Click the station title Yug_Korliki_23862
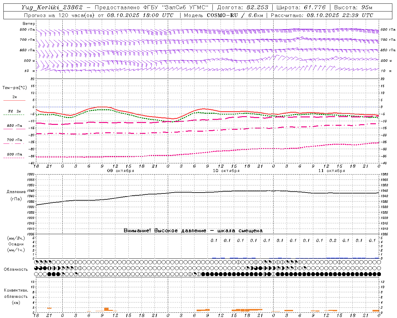 [52, 7]
